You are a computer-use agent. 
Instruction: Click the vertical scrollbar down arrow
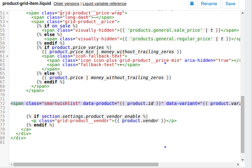click(243, 160)
